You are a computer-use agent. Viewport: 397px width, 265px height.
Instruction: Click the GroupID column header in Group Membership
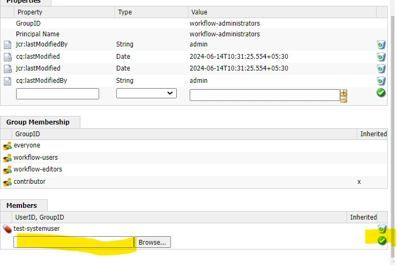coord(185,134)
